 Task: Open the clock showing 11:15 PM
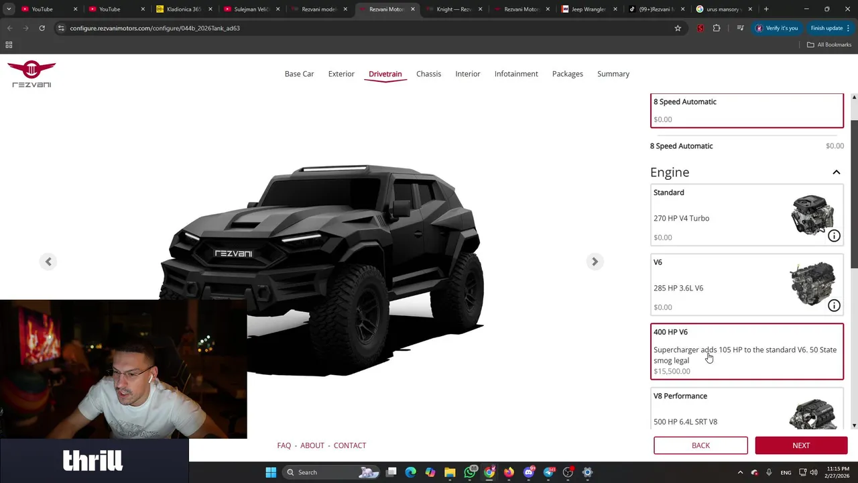837,472
